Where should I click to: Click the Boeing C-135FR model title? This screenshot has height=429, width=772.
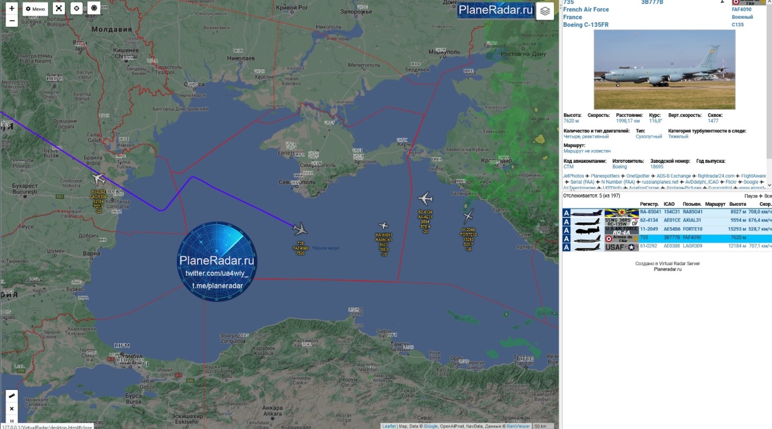(586, 25)
